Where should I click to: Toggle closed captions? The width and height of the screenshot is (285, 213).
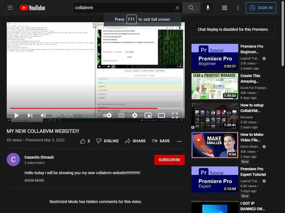pyautogui.click(x=121, y=115)
